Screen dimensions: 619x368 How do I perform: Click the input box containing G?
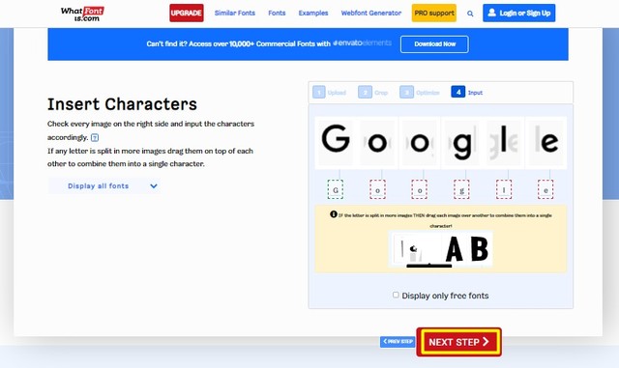[336, 189]
